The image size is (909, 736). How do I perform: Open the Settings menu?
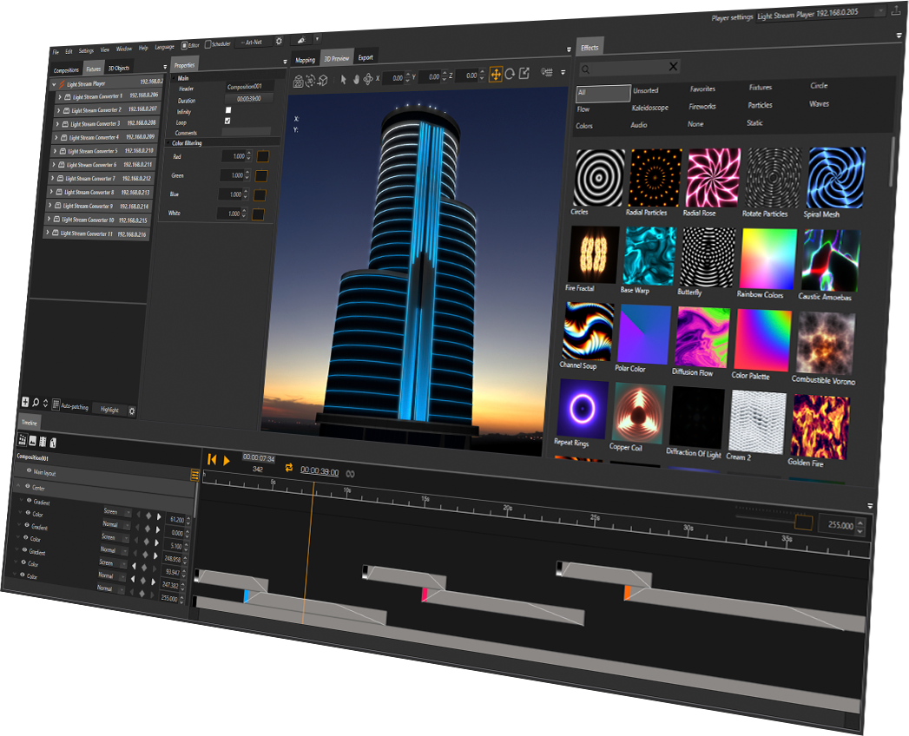click(86, 51)
